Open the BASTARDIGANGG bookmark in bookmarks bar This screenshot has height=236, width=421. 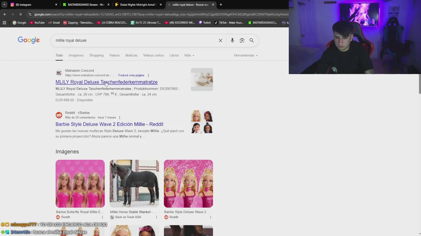(263, 23)
